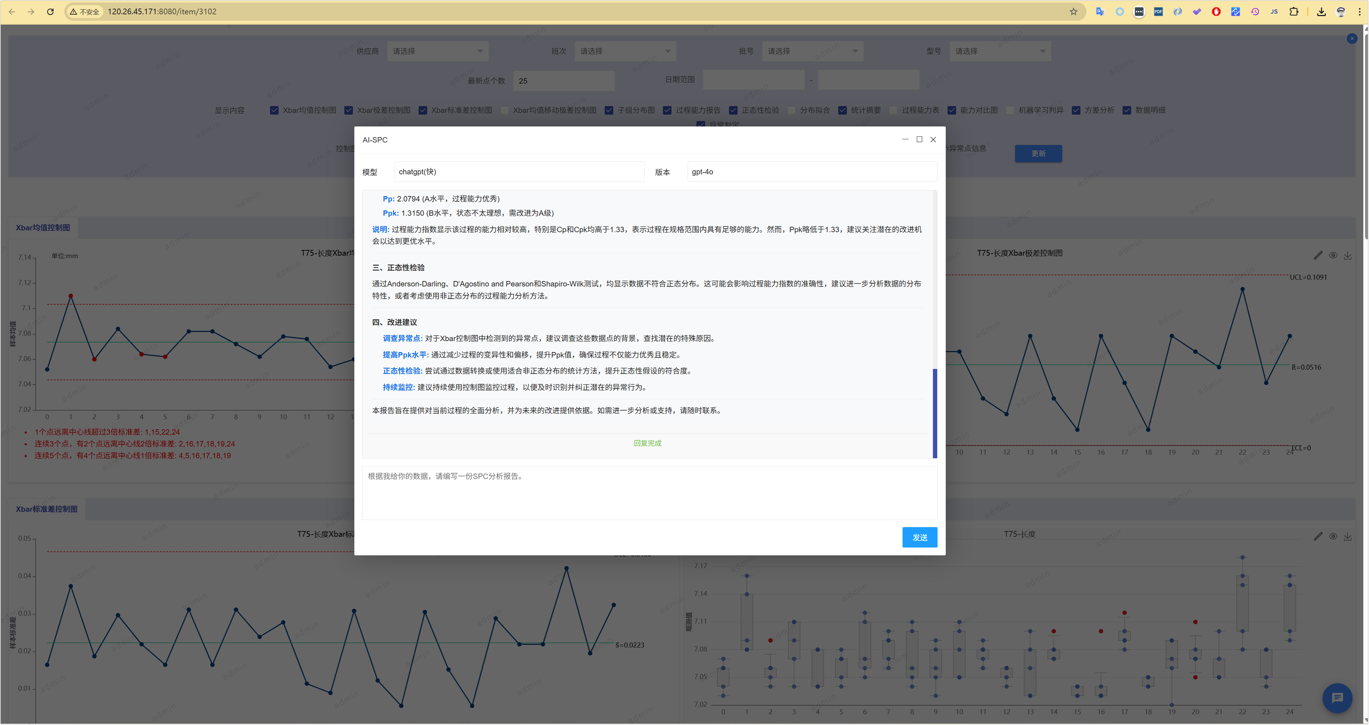1369x725 pixels.
Task: Click the pencil edit icon on the range chart
Action: [1318, 256]
